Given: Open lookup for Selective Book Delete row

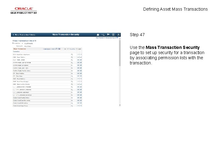Looking at the screenshot, I should coord(72,84).
